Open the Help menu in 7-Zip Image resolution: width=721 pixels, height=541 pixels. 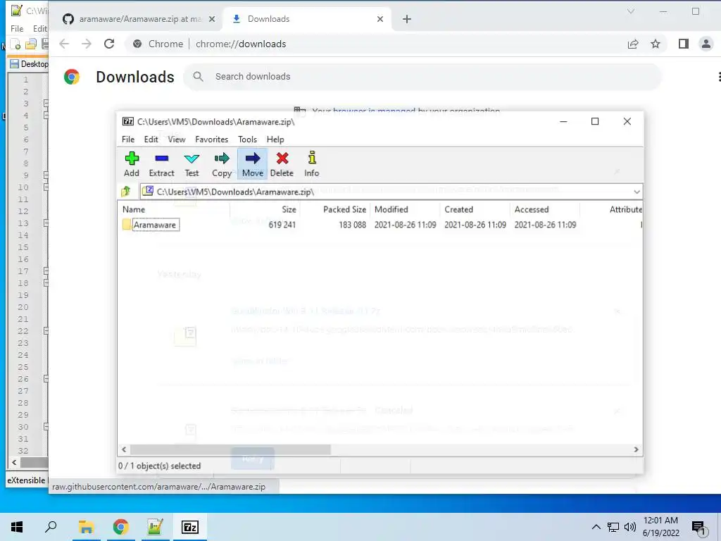[275, 139]
